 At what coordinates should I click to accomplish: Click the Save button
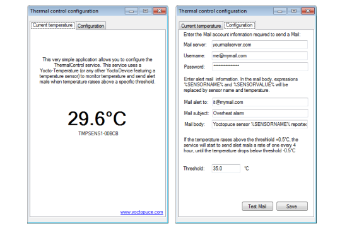coord(292,206)
